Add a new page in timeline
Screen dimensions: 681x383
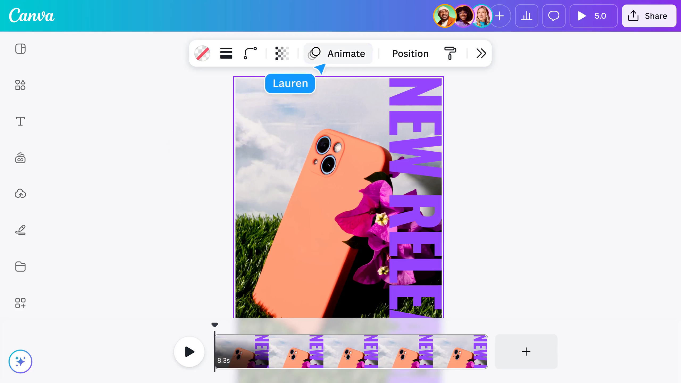[x=526, y=352]
